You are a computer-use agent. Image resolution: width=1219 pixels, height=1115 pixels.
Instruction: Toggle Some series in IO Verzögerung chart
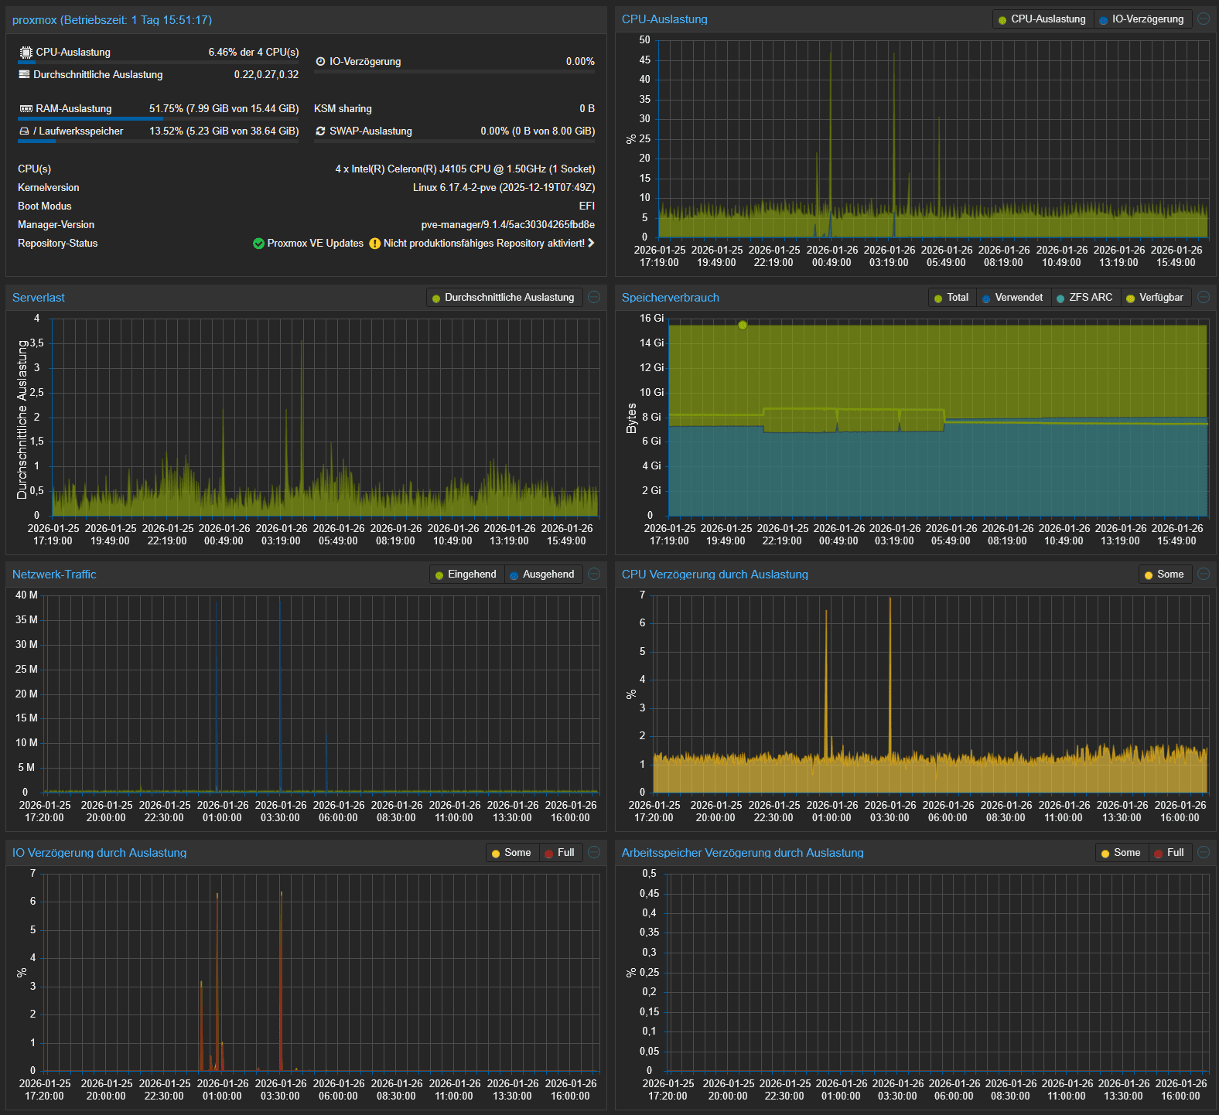511,853
